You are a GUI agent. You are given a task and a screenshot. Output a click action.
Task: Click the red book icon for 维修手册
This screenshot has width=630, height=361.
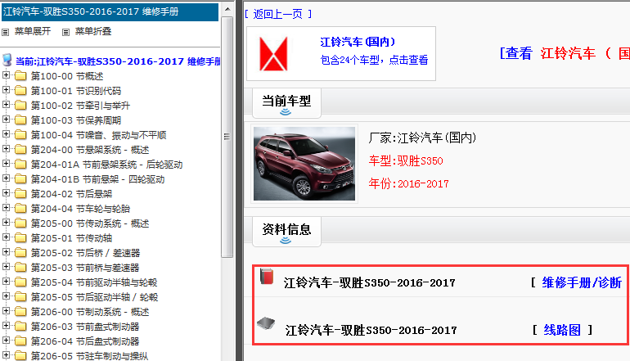tap(267, 276)
